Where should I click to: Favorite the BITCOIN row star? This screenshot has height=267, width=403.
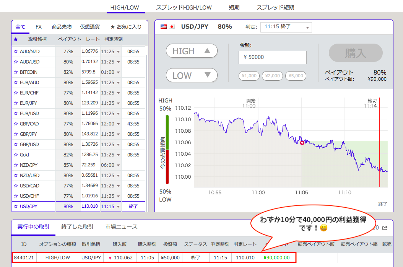click(16, 72)
